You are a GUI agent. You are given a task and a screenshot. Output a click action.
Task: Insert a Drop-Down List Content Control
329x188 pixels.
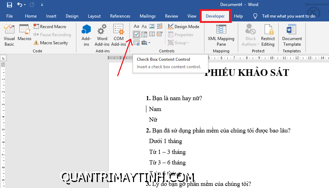point(152,34)
